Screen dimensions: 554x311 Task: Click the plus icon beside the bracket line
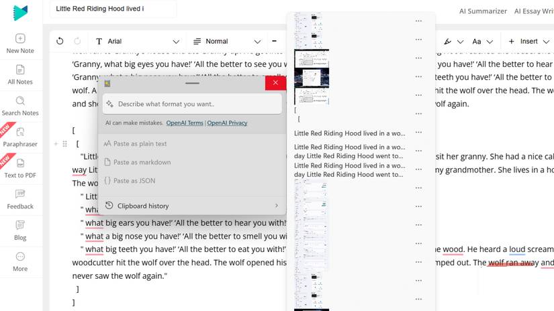tap(56, 144)
